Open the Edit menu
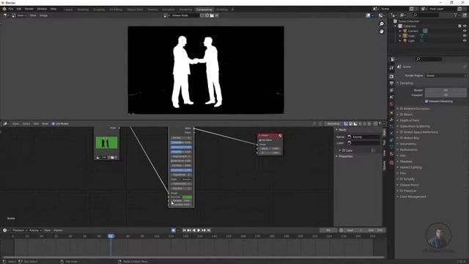Image resolution: width=469 pixels, height=264 pixels. [19, 9]
